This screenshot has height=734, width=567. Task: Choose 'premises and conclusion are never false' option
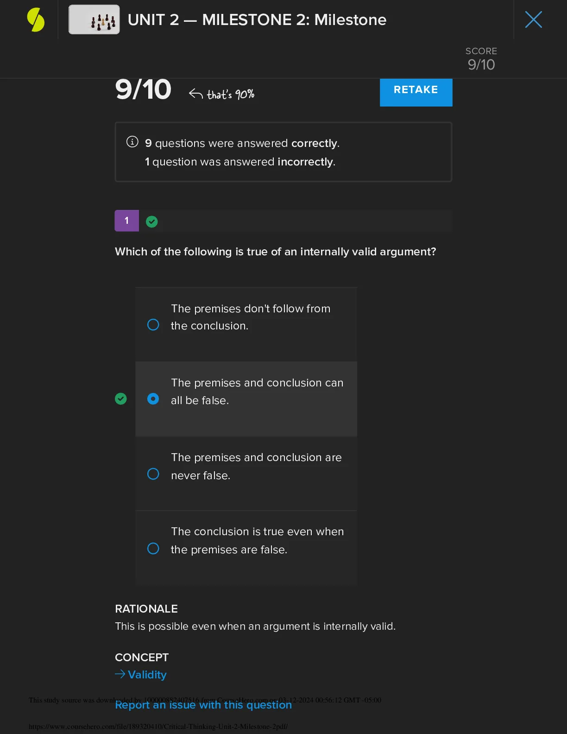point(246,474)
